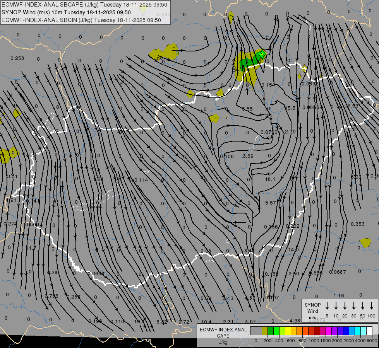Viewport: 379px width, 348px height.
Task: Click the 19.4 value on the map
Action: (x=139, y=322)
